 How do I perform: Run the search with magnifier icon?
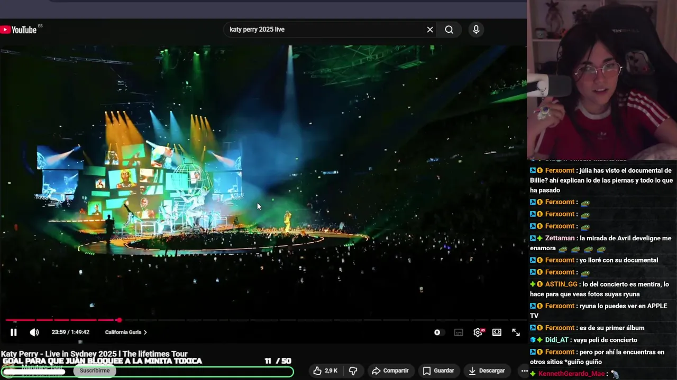tap(449, 30)
